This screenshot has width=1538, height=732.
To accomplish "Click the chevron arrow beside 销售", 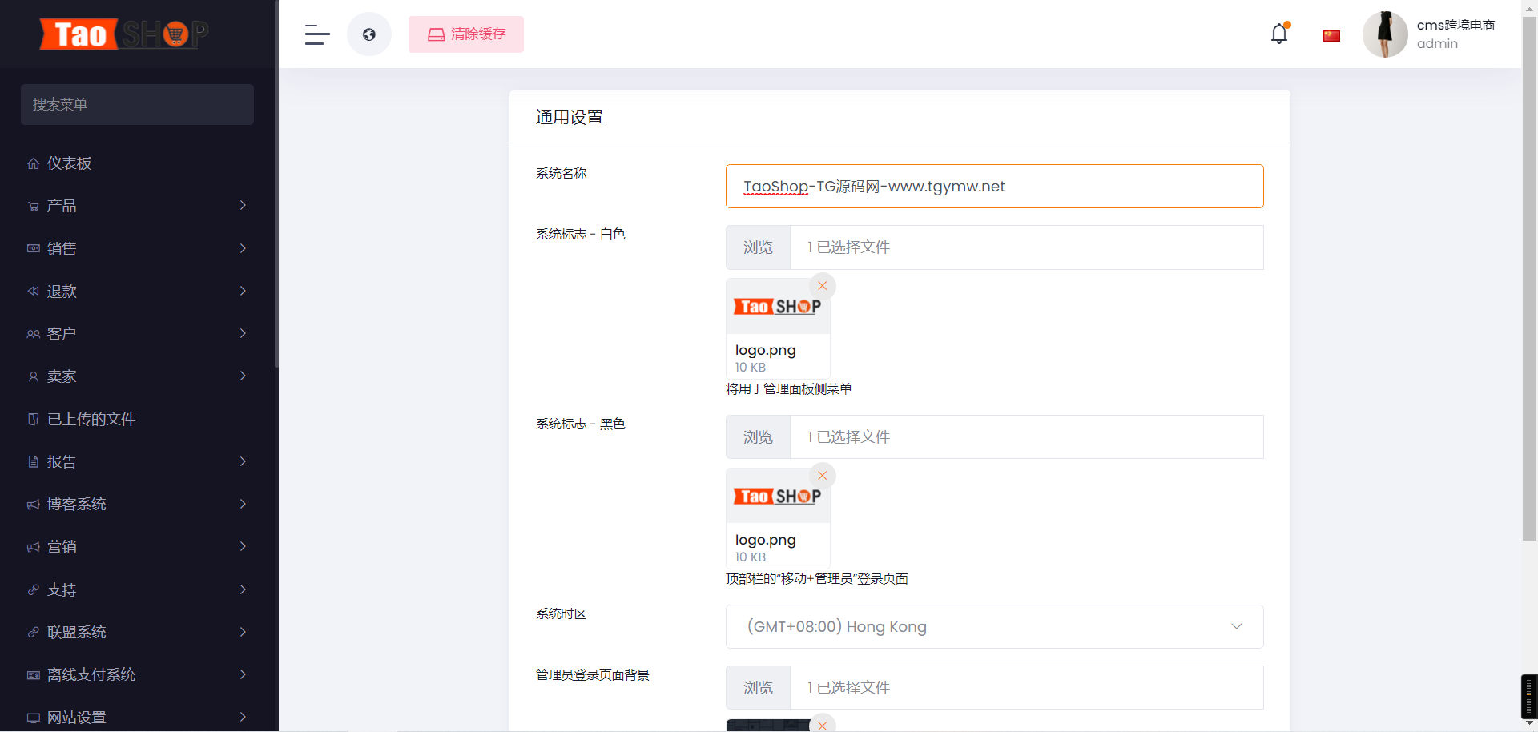I will tap(243, 248).
